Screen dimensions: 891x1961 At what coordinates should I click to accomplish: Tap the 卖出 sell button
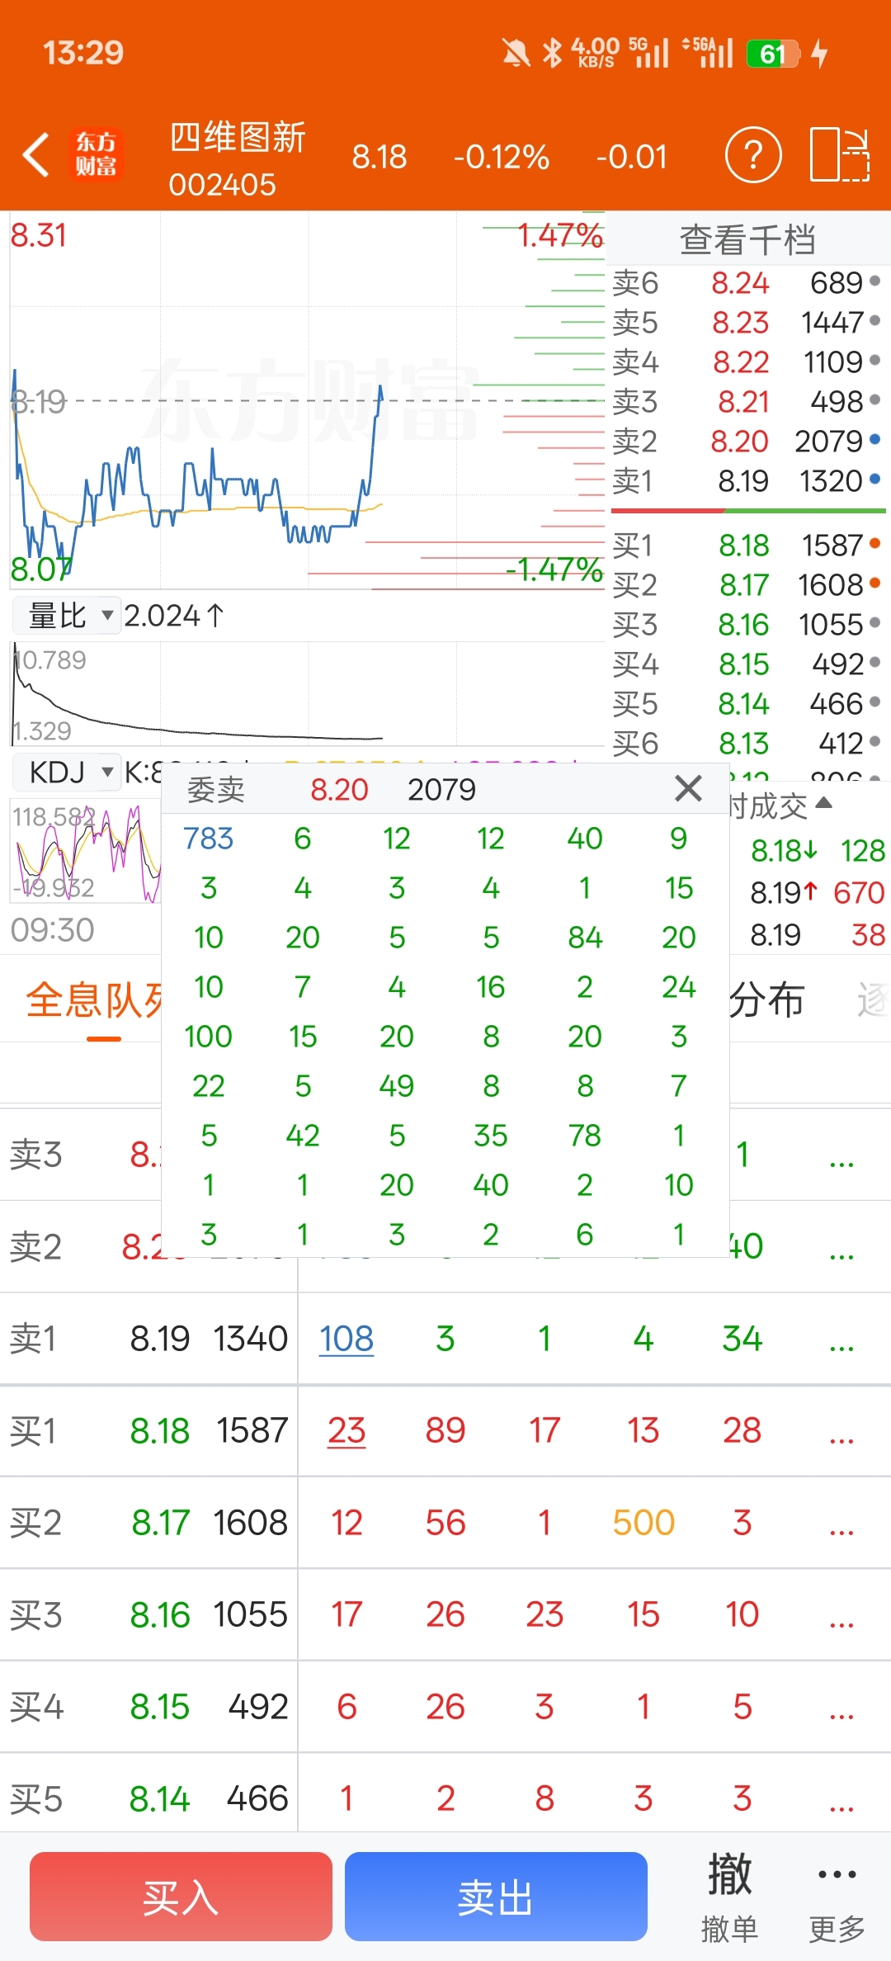(x=496, y=1897)
